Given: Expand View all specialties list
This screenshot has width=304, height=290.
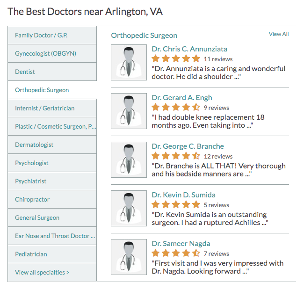Looking at the screenshot, I should (42, 272).
